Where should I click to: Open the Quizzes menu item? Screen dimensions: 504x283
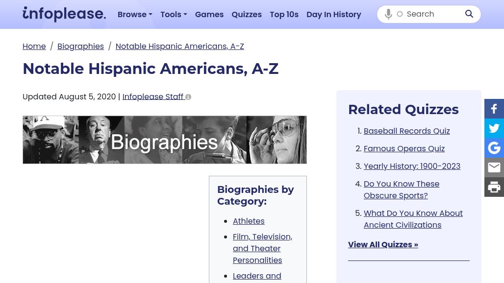click(x=247, y=14)
